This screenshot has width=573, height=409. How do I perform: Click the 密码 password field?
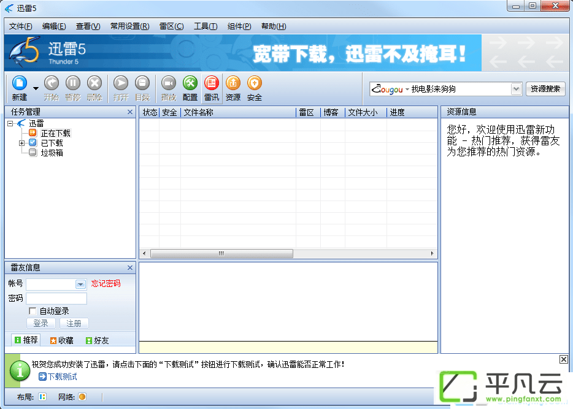click(x=56, y=299)
